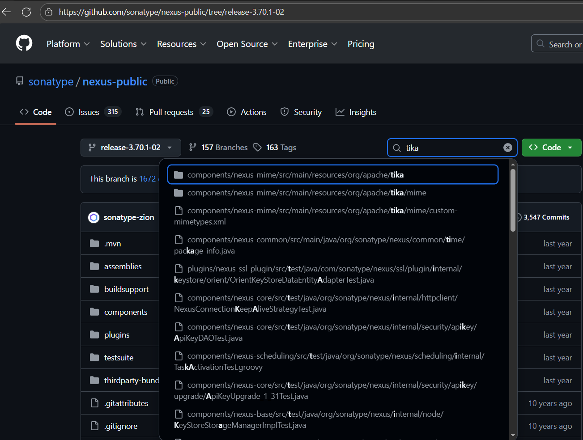Open the Solutions dropdown menu
Screen dimensions: 583x440
coord(123,44)
